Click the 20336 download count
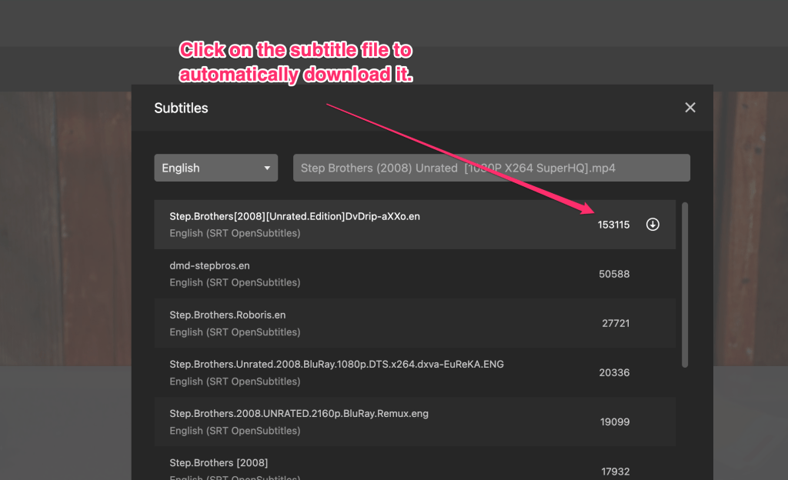The width and height of the screenshot is (788, 480). coord(614,372)
